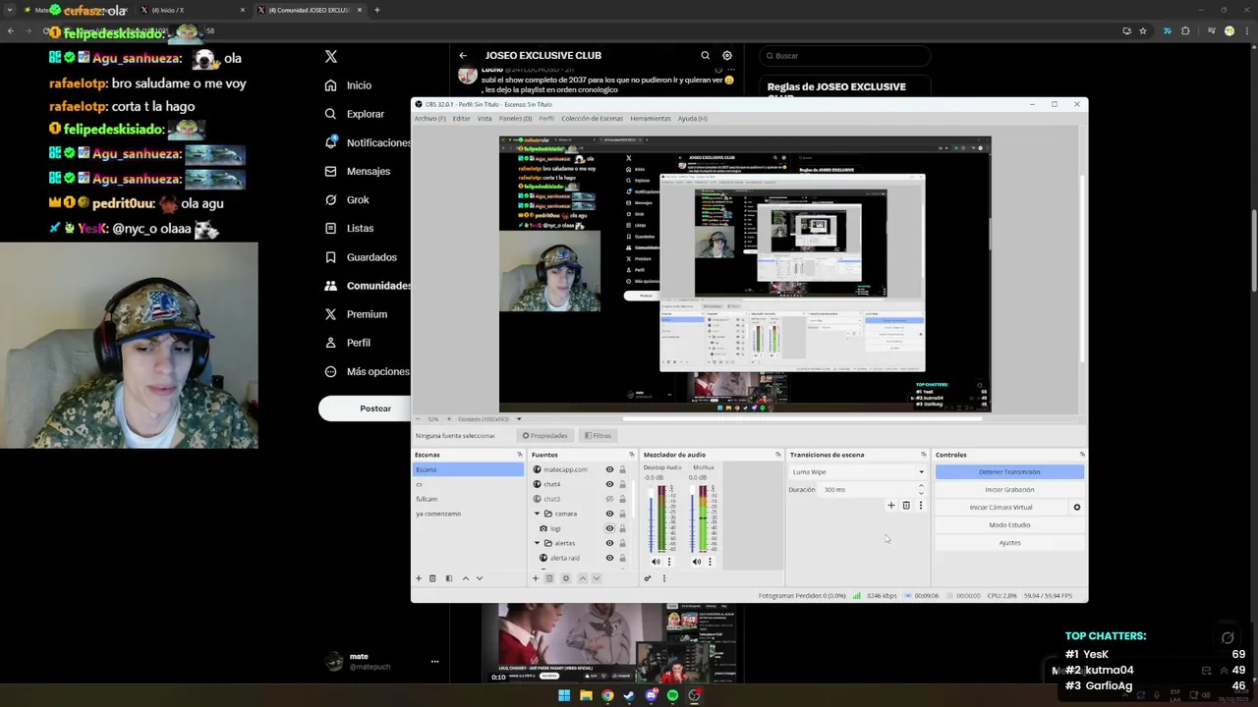The height and width of the screenshot is (707, 1258).
Task: Toggle visibility of alerta raid source
Action: [609, 558]
